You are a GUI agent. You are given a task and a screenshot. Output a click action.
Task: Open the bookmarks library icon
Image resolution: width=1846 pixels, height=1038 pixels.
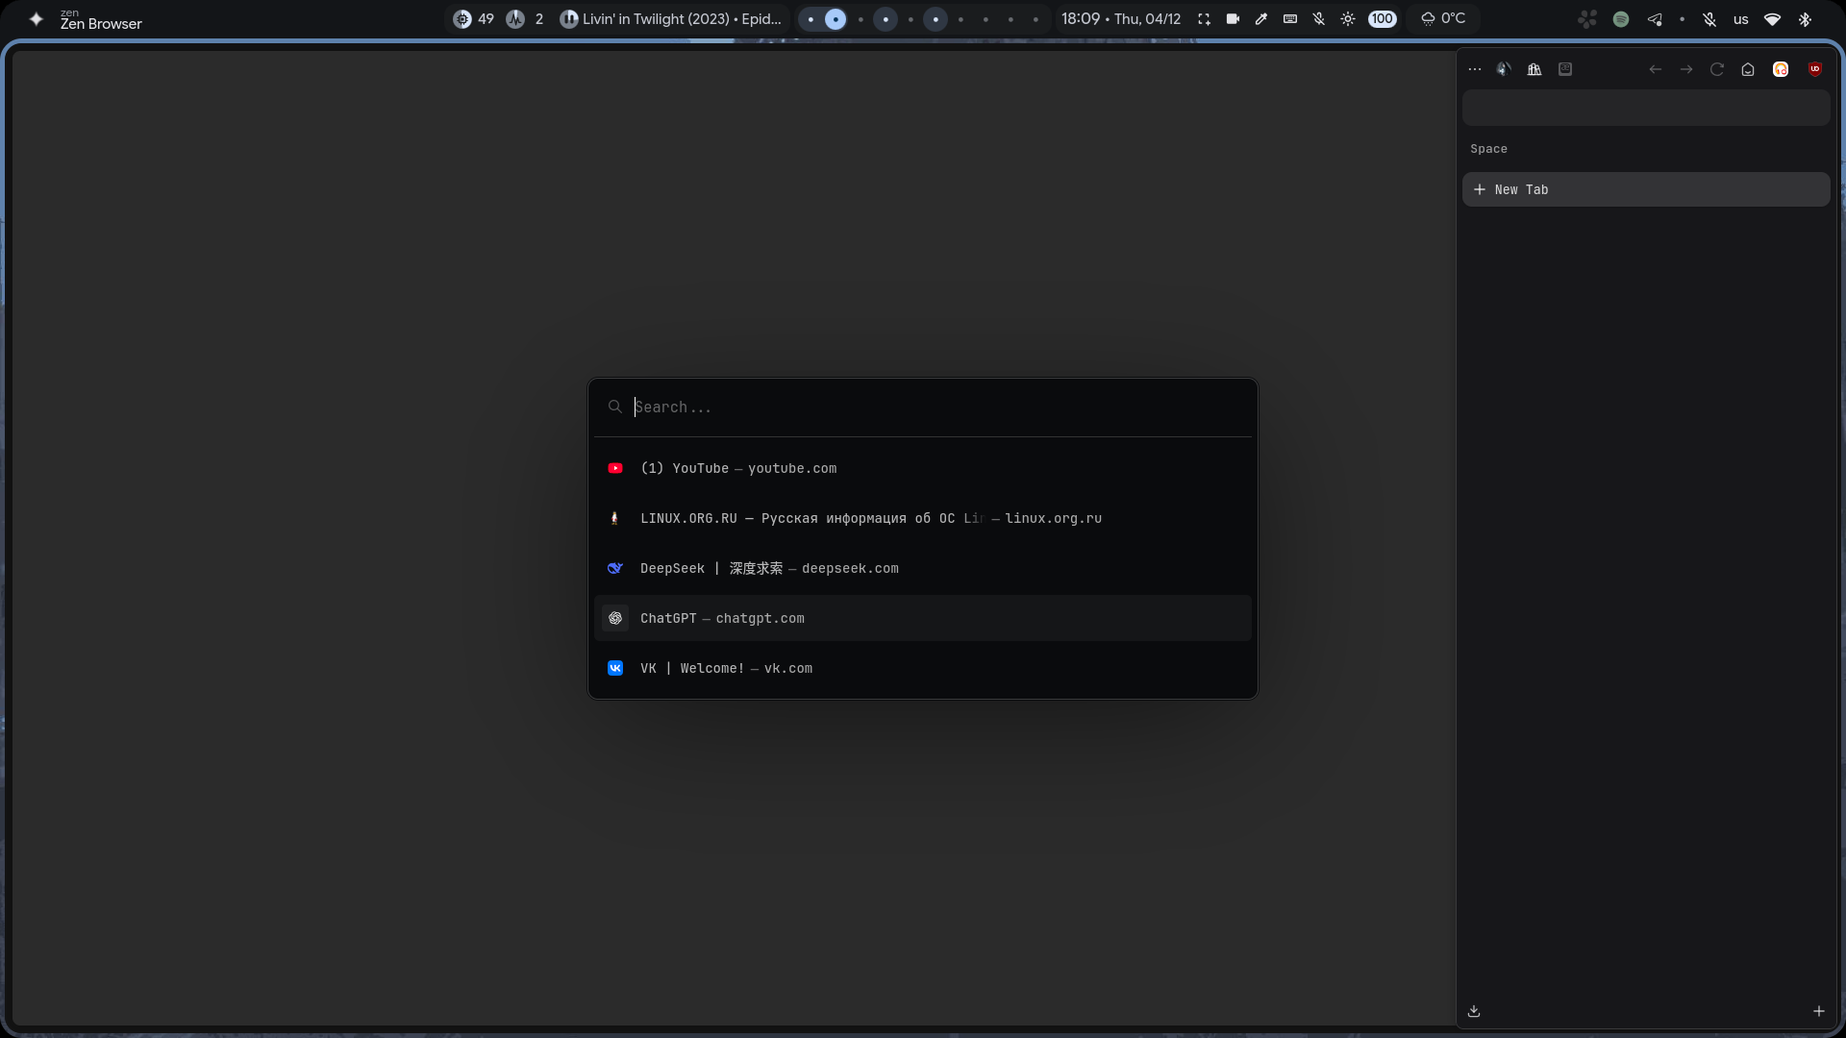tap(1534, 69)
